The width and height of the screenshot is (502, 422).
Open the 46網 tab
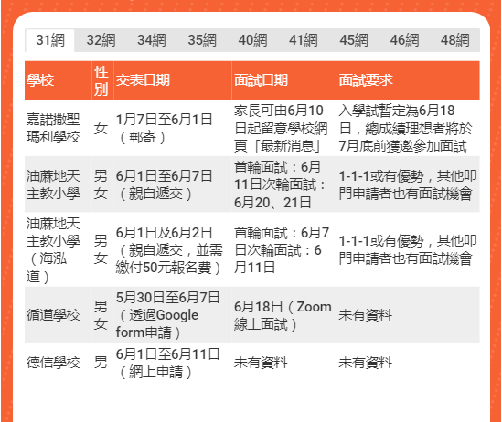tap(404, 40)
